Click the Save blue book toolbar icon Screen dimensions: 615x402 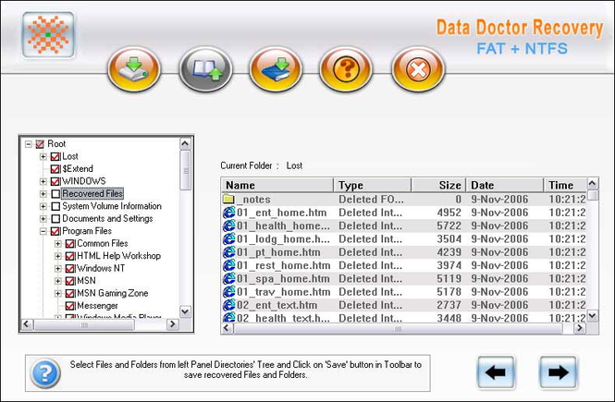[x=276, y=69]
